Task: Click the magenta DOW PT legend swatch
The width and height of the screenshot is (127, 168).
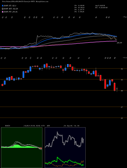Action: coord(3,12)
